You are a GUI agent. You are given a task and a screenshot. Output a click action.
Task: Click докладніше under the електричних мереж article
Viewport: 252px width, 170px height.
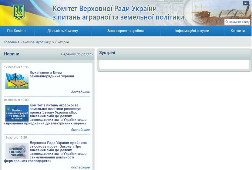80,130
